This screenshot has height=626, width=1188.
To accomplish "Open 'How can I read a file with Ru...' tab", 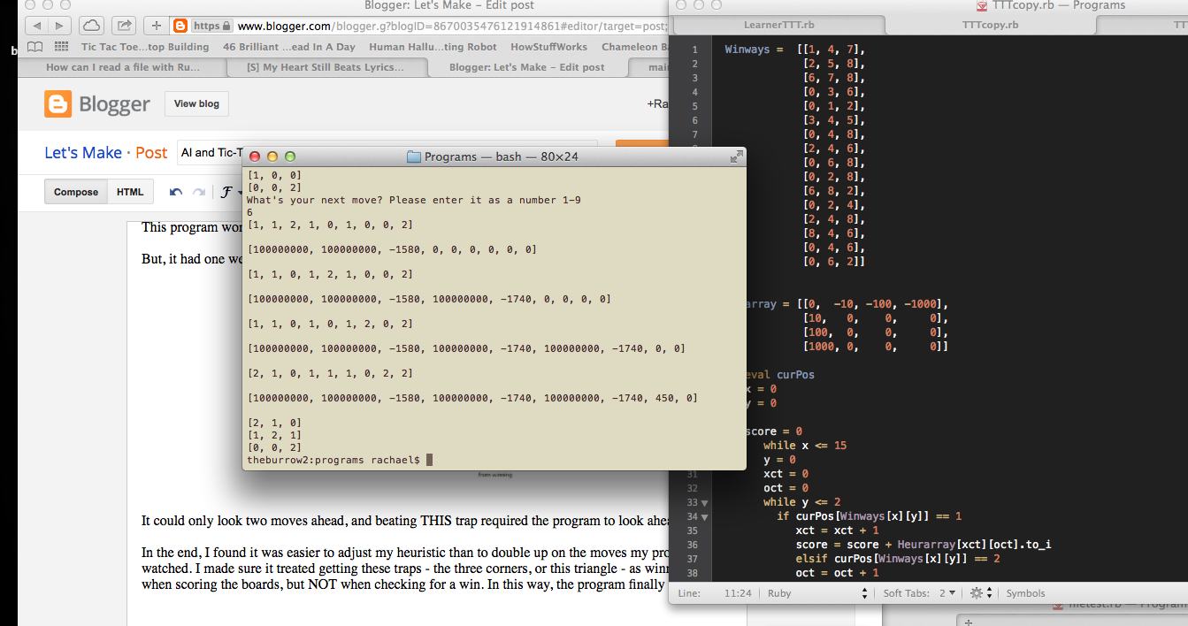I will [x=123, y=67].
